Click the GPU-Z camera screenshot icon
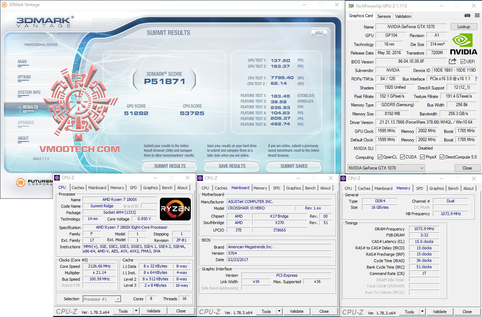The height and width of the screenshot is (317, 482). pos(467,16)
